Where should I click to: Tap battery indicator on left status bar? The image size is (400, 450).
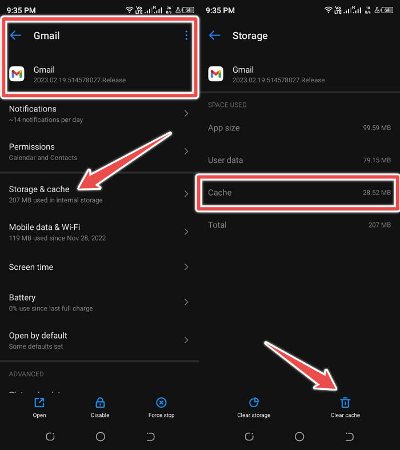[x=188, y=10]
